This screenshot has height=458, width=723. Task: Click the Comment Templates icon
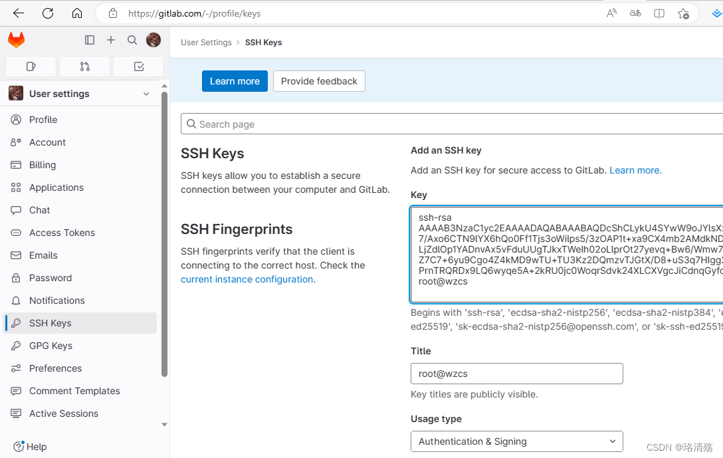point(16,391)
